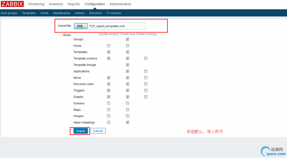Click the "Applications" row label
Image resolution: width=287 pixels, height=158 pixels.
coord(81,71)
